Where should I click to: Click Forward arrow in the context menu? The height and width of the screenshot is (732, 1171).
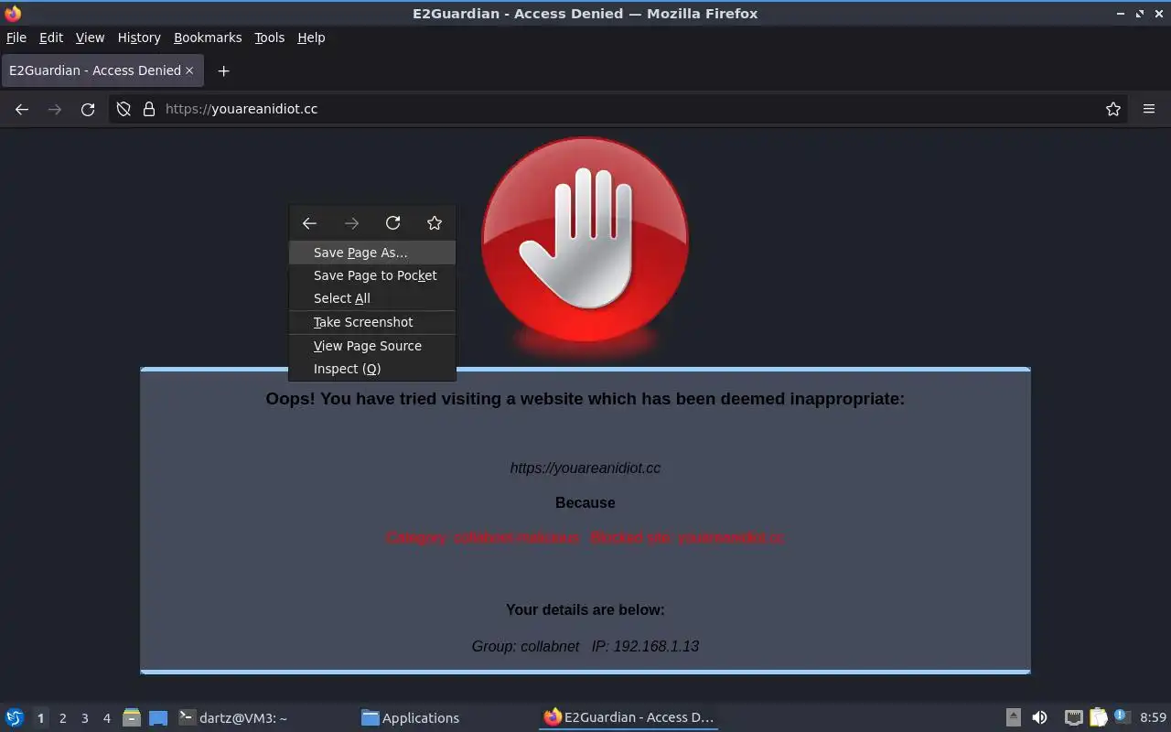click(351, 223)
